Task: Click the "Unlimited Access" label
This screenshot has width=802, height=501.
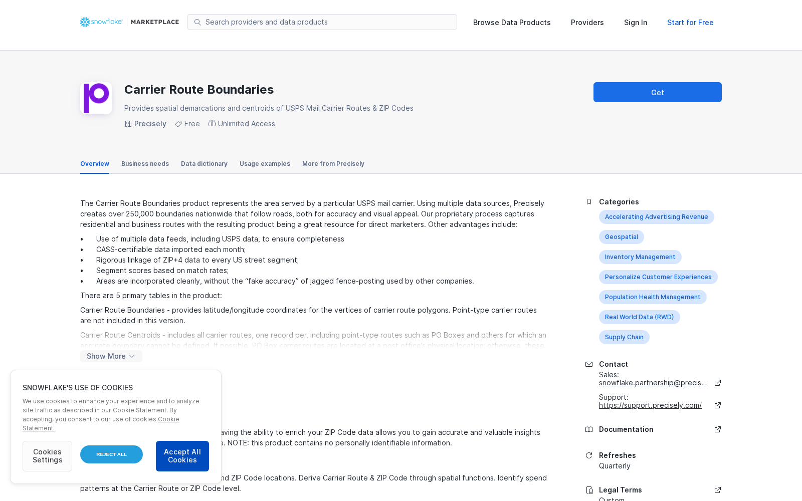Action: [x=247, y=124]
